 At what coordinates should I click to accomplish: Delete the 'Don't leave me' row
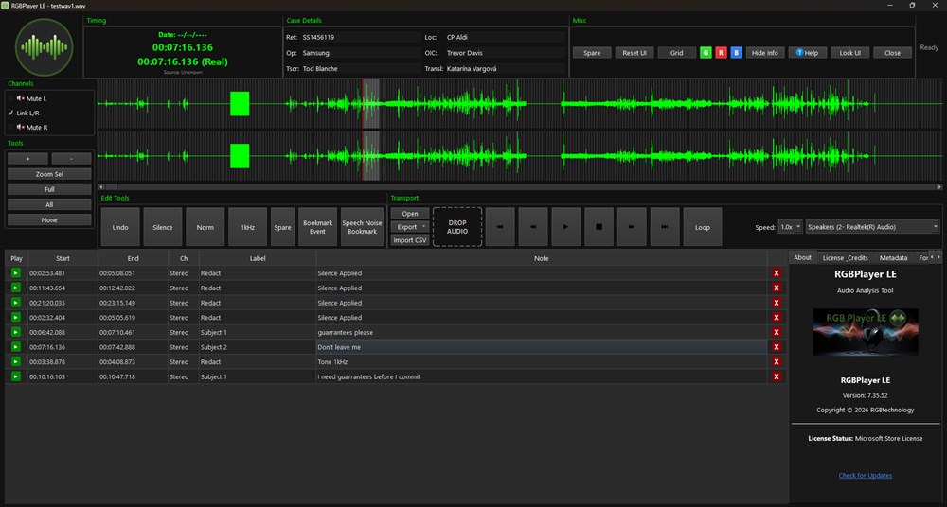777,347
